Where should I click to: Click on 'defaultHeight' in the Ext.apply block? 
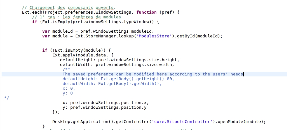[x=77, y=60]
